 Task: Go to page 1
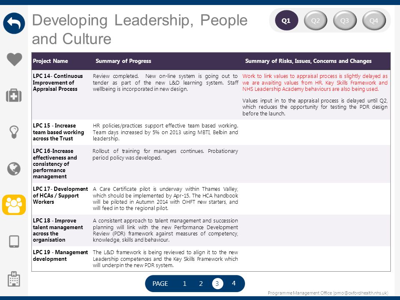point(185,283)
